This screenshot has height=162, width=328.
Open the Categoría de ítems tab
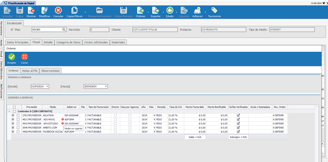tap(68, 42)
